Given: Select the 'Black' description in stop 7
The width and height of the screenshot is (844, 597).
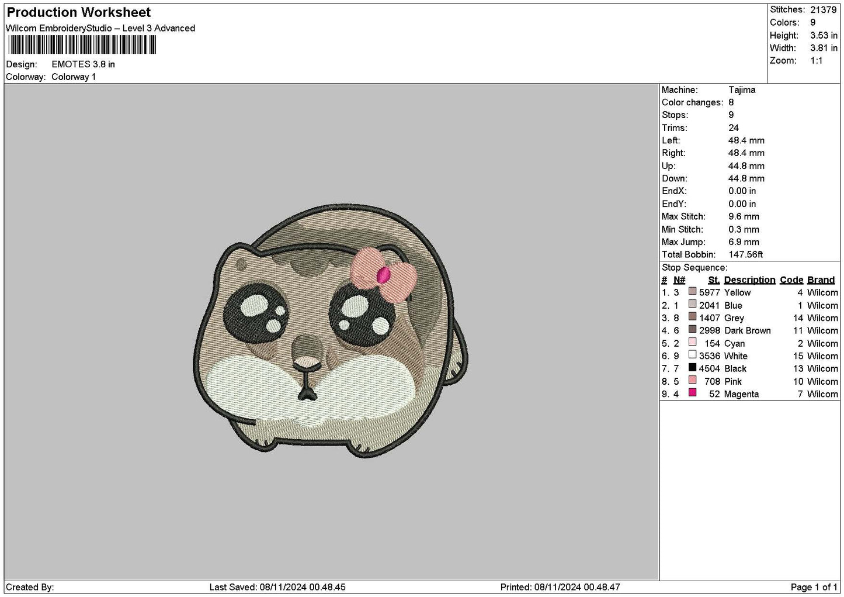Looking at the screenshot, I should click(735, 369).
